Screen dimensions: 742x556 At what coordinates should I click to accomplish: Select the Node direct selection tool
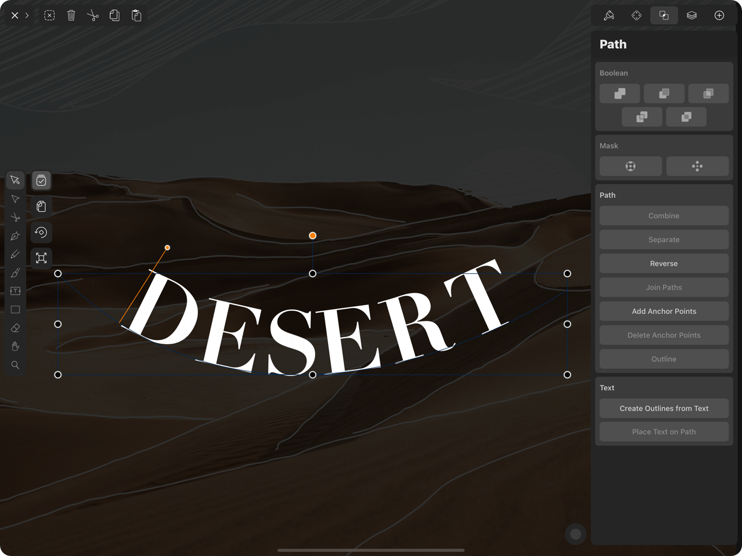point(15,199)
